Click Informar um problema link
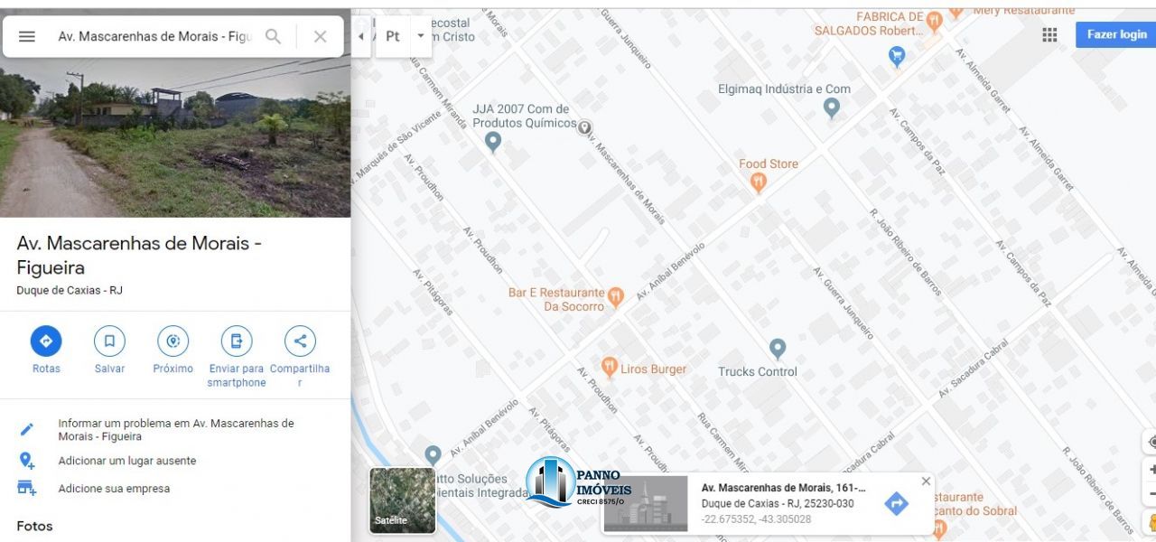 click(176, 429)
